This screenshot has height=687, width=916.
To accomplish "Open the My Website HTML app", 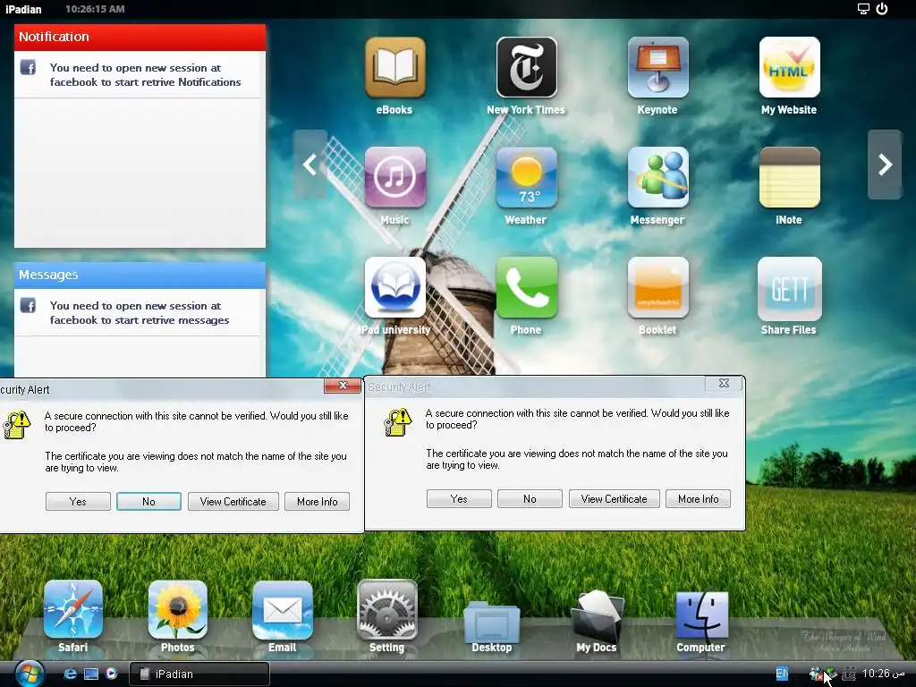I will [x=789, y=68].
